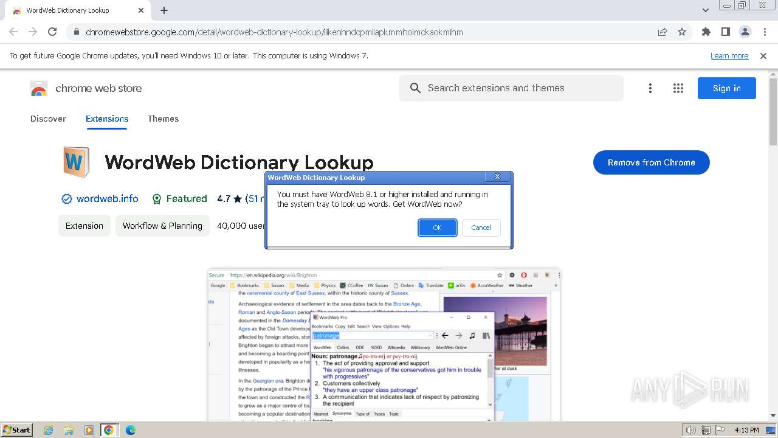Launch Internet Explorer from taskbar
The width and height of the screenshot is (778, 438).
pos(49,430)
